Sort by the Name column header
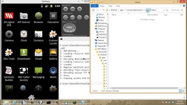 [x=114, y=15]
